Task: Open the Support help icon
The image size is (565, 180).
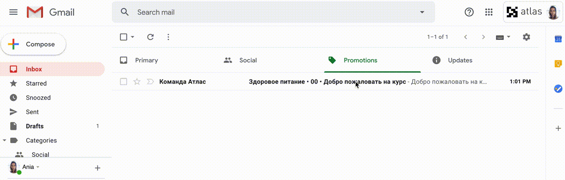Action: (469, 12)
